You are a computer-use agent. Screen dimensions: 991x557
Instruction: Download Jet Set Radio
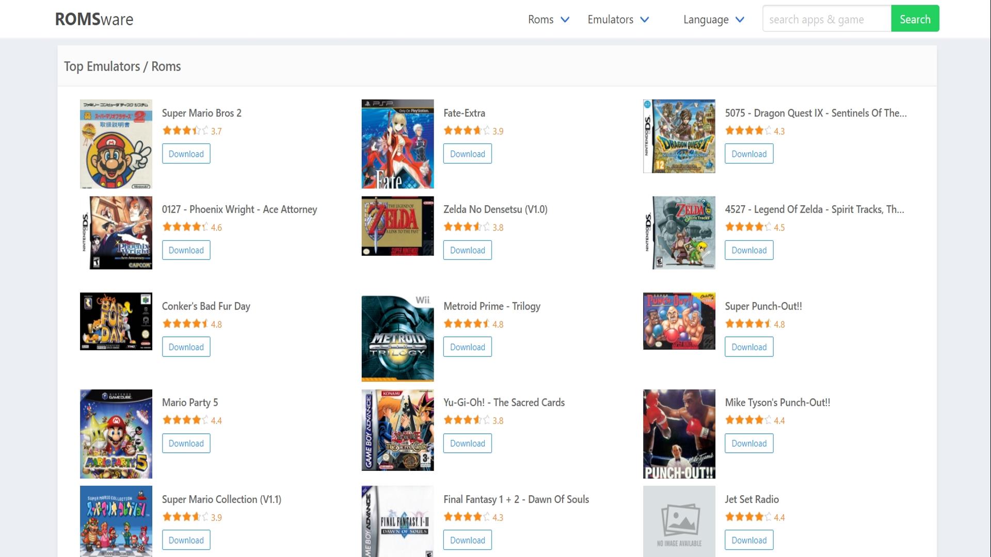pyautogui.click(x=749, y=540)
